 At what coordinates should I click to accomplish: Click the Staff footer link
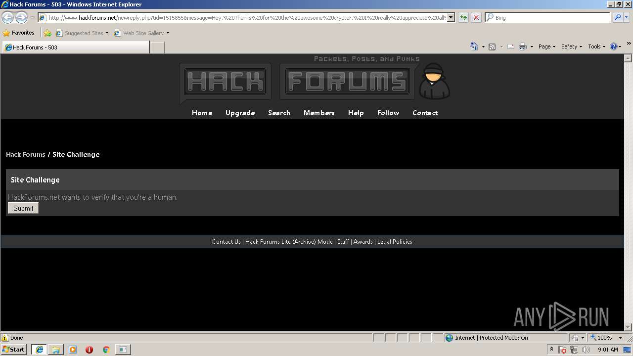[x=343, y=242]
